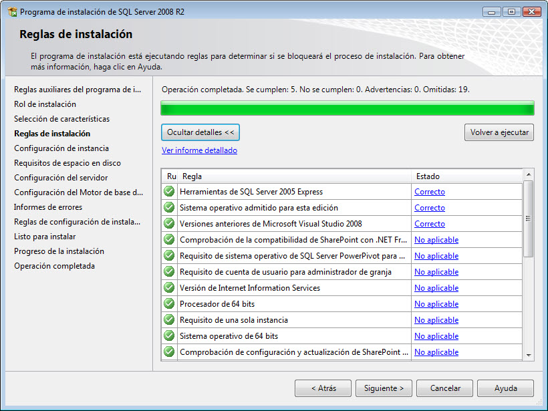Select Selección de características step
This screenshot has height=411, width=548.
point(62,119)
